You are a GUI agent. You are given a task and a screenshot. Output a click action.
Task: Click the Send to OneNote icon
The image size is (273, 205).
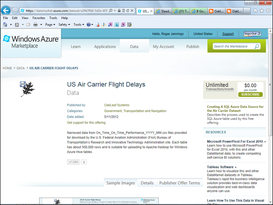[x=110, y=25]
